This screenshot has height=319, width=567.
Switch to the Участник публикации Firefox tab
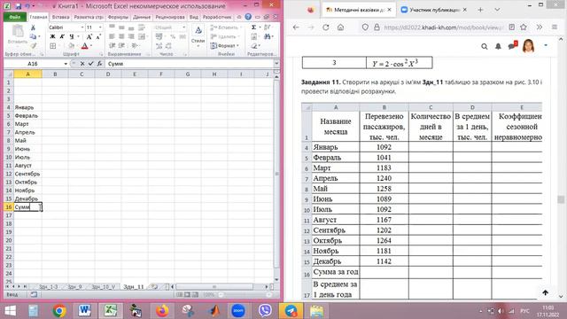pyautogui.click(x=433, y=10)
